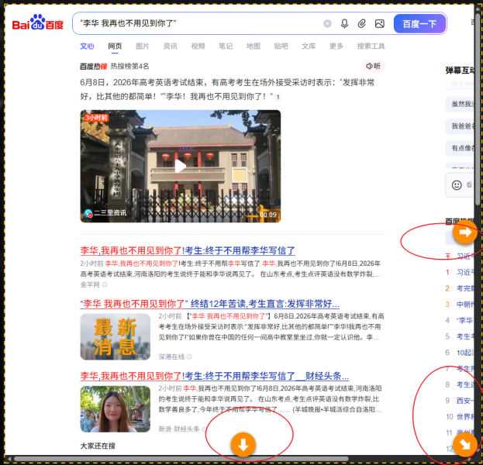The width and height of the screenshot is (483, 465).
Task: Click the 百度热搜 label
Action: coord(94,67)
